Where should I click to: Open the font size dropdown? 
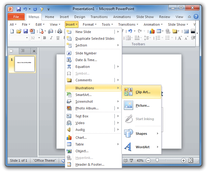38,38
